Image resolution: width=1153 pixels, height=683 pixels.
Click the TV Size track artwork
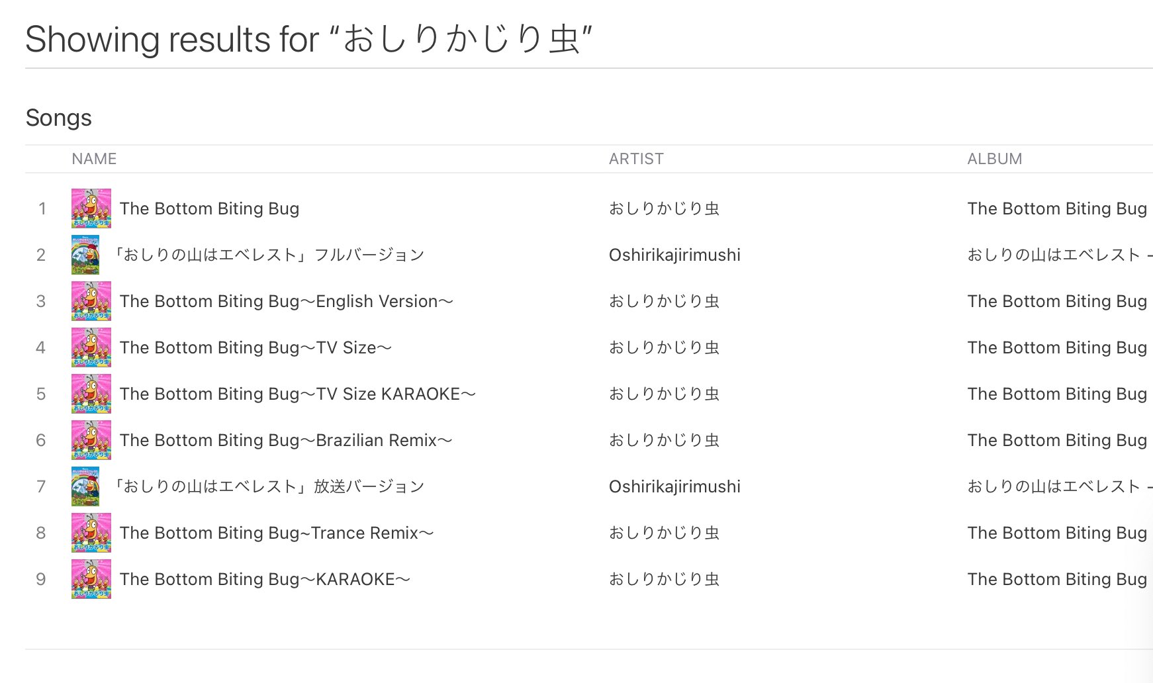coord(91,347)
